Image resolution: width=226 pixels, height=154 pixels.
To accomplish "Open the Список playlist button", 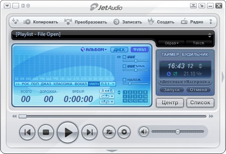I will [x=200, y=103].
